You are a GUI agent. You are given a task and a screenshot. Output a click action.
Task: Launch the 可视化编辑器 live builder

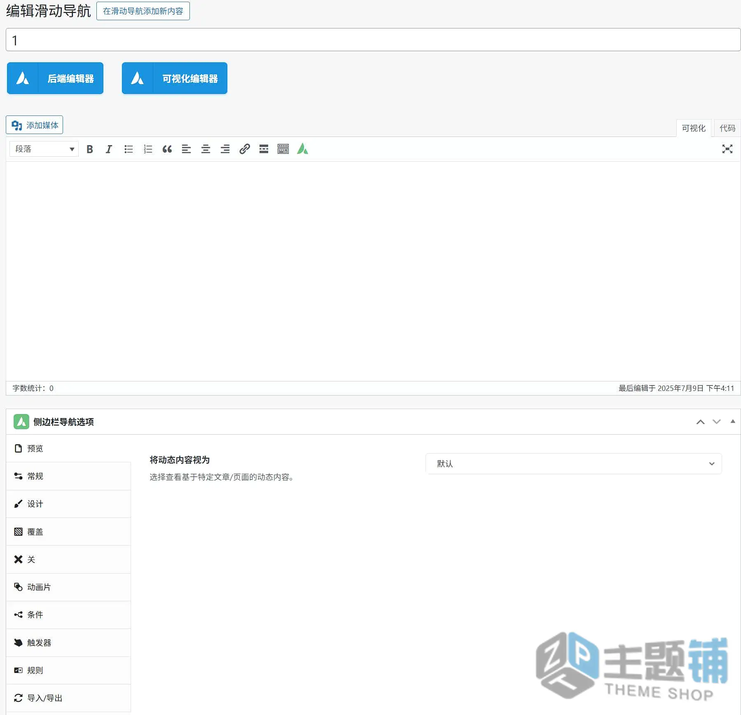[x=175, y=78]
